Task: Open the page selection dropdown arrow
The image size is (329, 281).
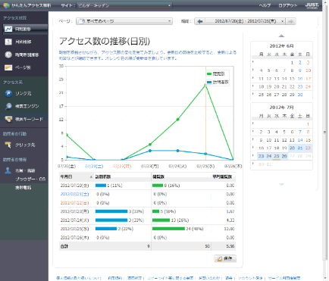Action: (170, 21)
